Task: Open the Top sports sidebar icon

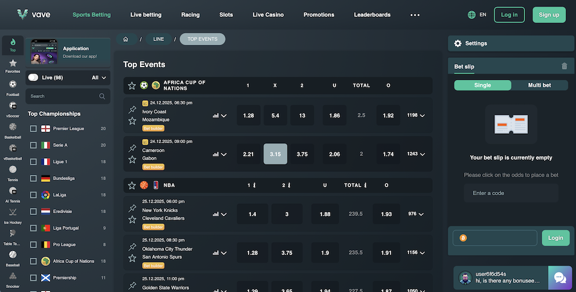Action: tap(13, 45)
